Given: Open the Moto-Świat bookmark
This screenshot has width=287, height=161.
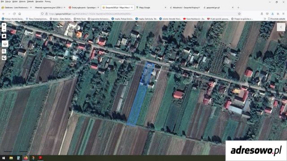Looking at the screenshot, I should (x=80, y=19).
